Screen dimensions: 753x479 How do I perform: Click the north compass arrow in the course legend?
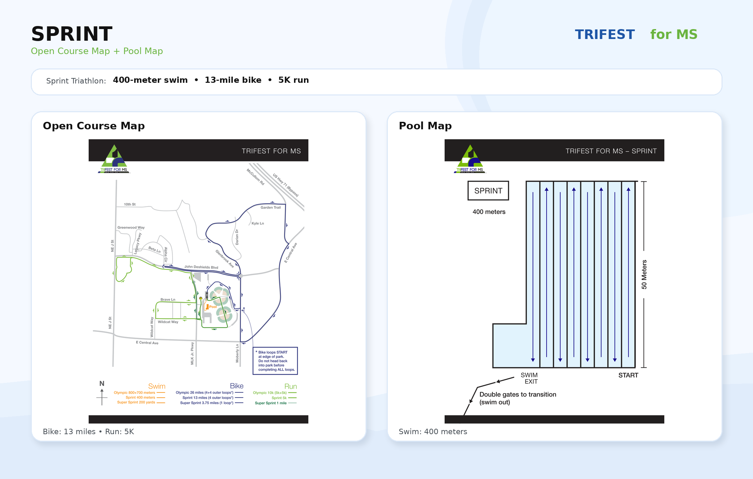pos(102,393)
